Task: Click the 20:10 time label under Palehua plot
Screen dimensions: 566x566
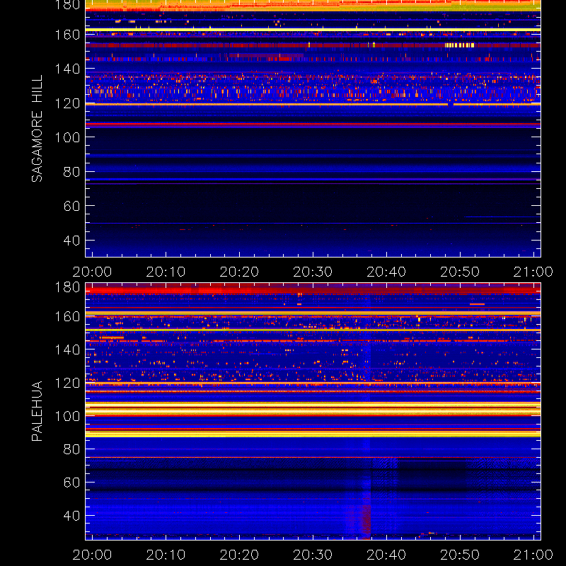Action: click(x=166, y=555)
